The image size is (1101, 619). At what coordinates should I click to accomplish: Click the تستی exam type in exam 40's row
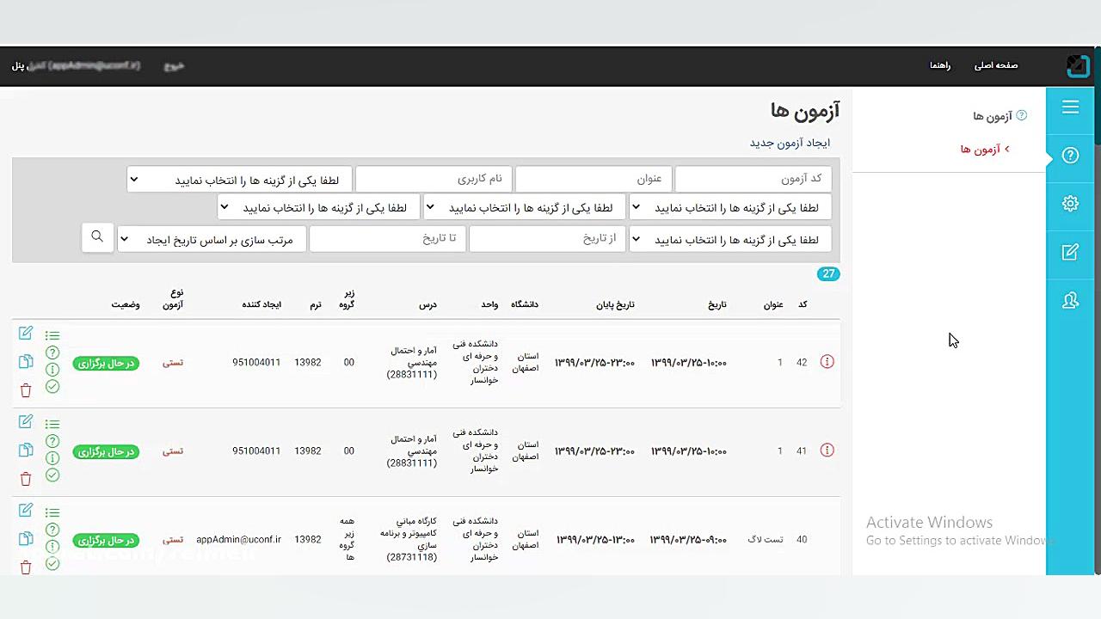[x=173, y=540]
